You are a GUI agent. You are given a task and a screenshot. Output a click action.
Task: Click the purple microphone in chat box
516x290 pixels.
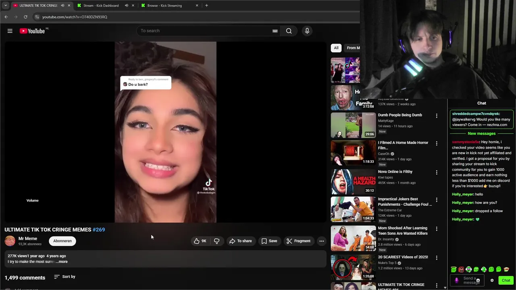[x=456, y=280]
